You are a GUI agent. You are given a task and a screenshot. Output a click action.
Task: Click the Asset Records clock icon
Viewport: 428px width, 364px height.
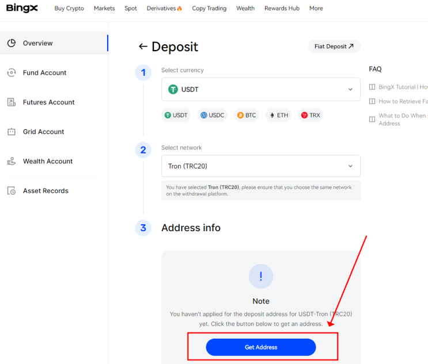[12, 191]
